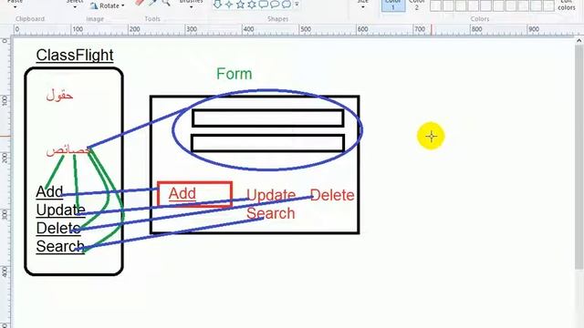Select the rounded rectangular callout shape
Image resolution: width=584 pixels, height=328 pixels.
click(x=264, y=4)
